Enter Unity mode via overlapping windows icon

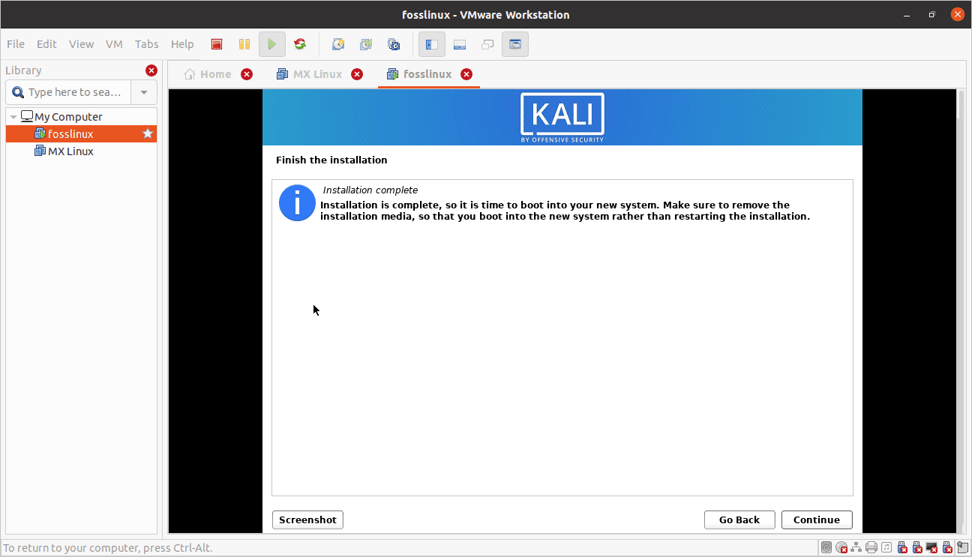[x=487, y=44]
